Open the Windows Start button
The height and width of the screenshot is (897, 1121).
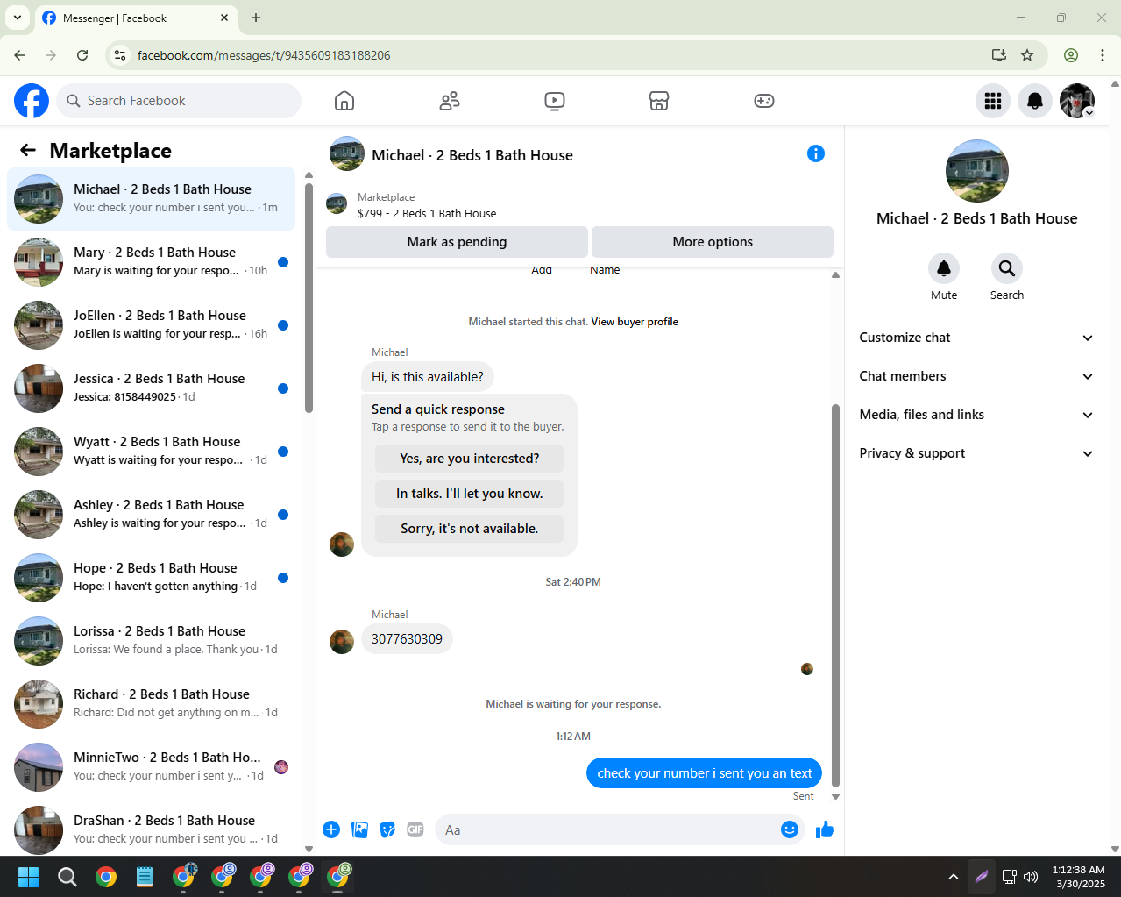pos(28,877)
